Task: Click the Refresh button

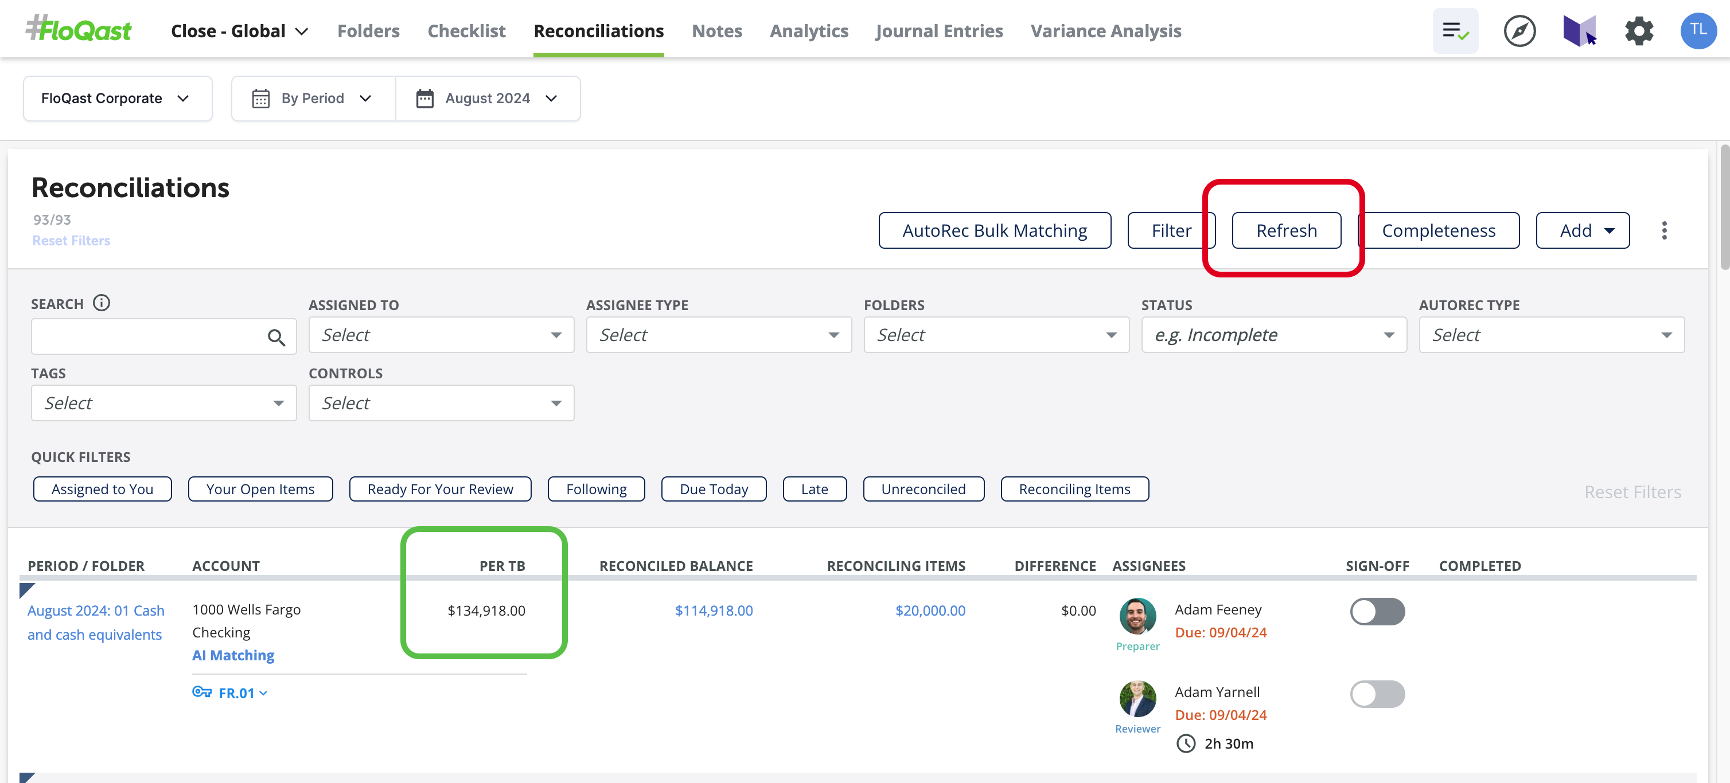Action: (1286, 230)
